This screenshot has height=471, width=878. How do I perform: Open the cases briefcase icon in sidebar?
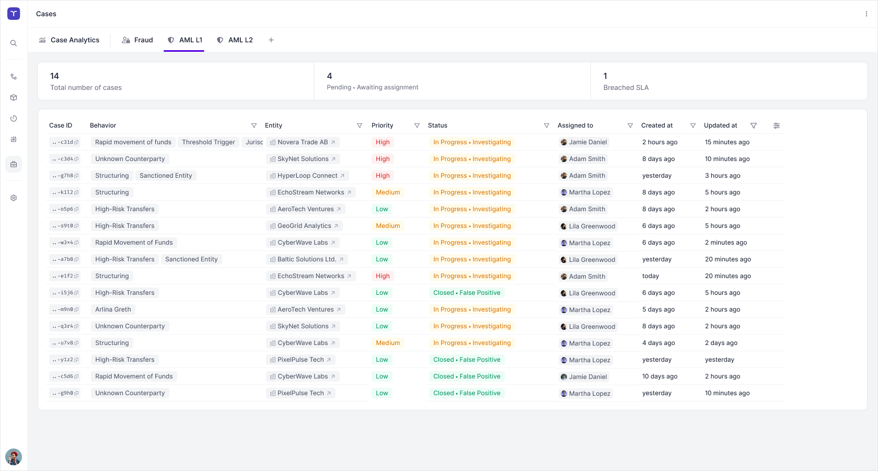coord(14,164)
